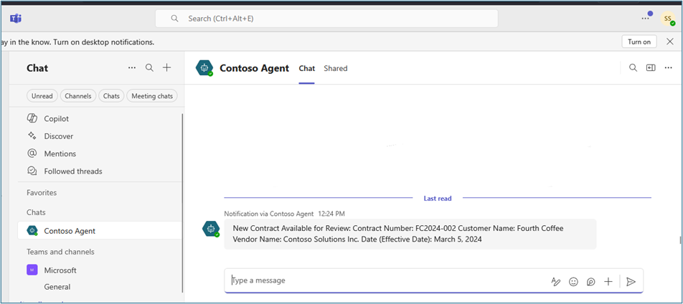Dismiss the desktop notifications banner

tap(670, 42)
